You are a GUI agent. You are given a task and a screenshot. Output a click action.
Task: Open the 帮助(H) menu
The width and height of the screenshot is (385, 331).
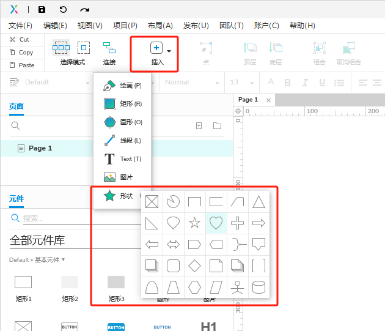[302, 26]
